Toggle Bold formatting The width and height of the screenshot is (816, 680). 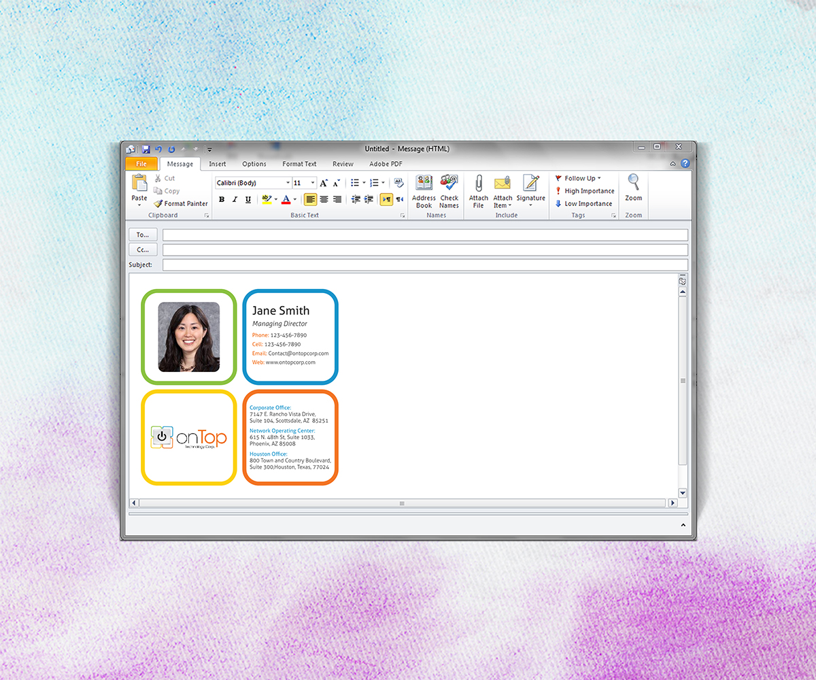222,199
